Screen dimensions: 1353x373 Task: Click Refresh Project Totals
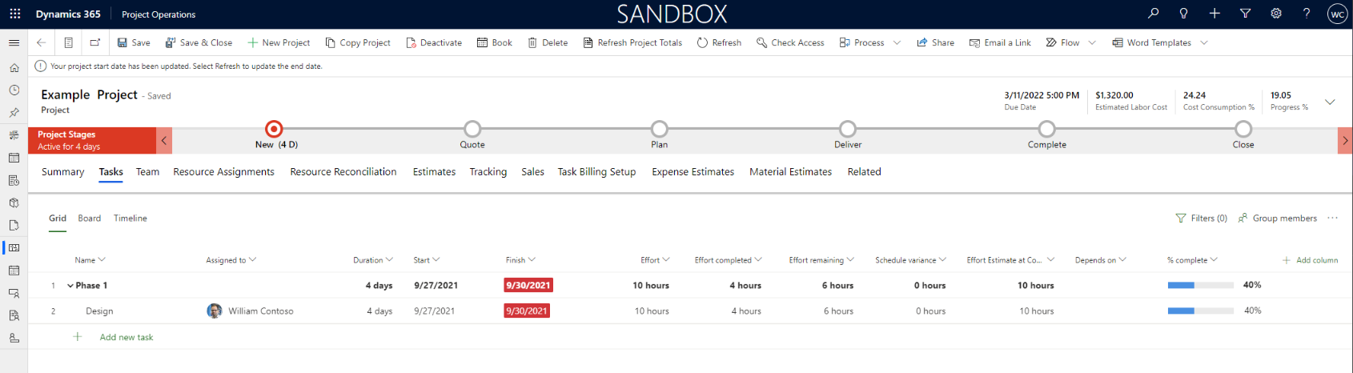coord(632,42)
